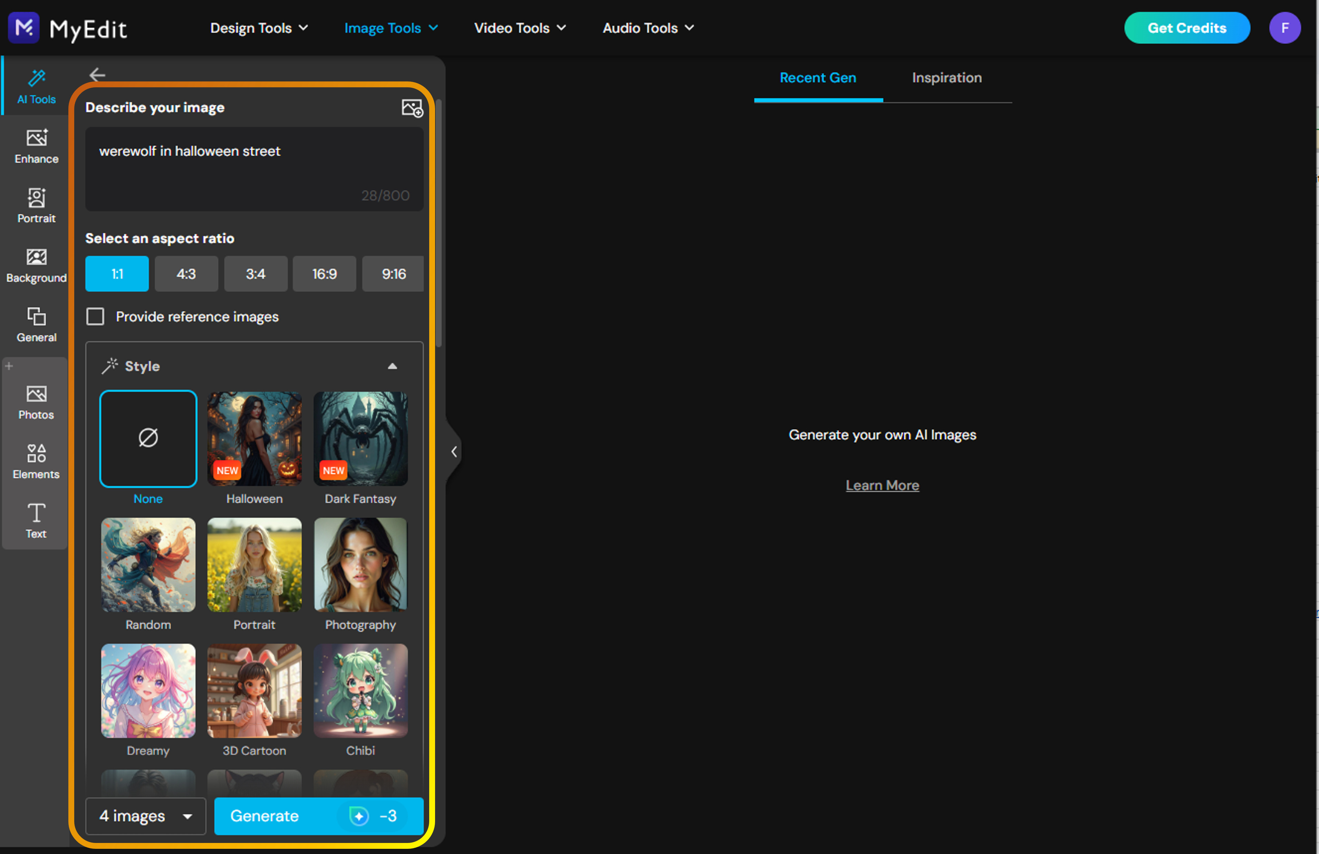The image size is (1319, 854).
Task: Pick the Dark Fantasy style thumbnail
Action: 360,439
